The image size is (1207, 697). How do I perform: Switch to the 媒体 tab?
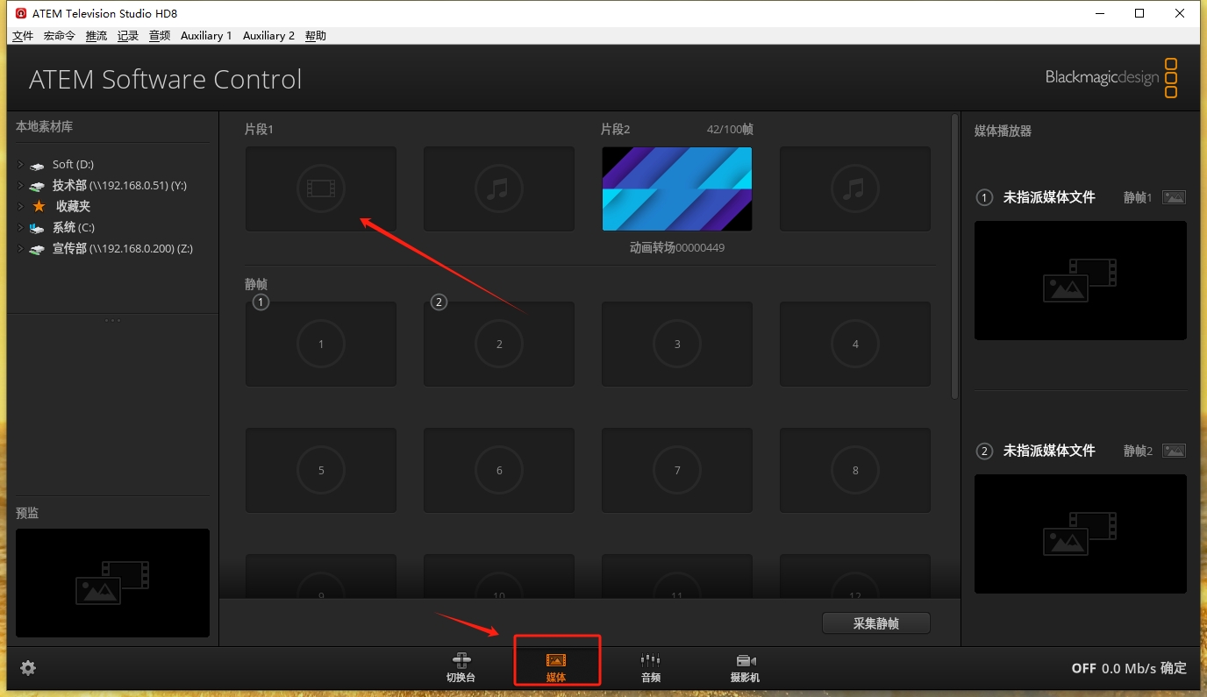point(556,668)
